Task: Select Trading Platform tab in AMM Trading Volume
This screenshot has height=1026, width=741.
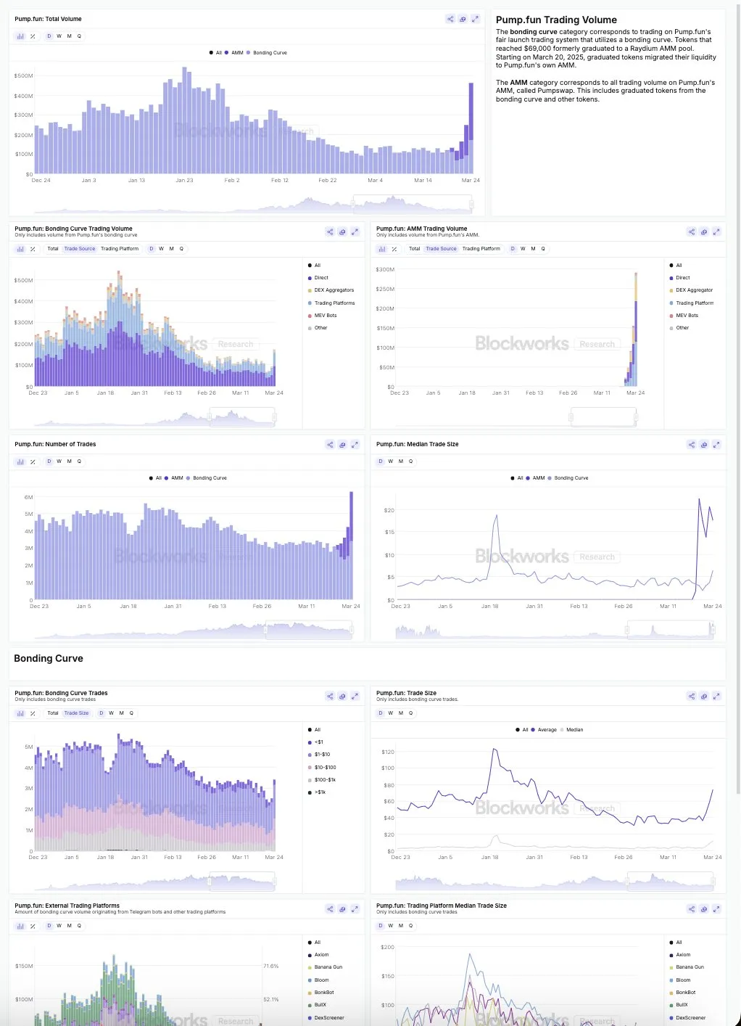Action: tap(481, 249)
